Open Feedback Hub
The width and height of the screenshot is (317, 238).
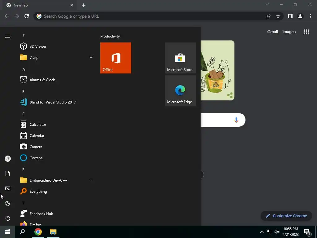57,214
